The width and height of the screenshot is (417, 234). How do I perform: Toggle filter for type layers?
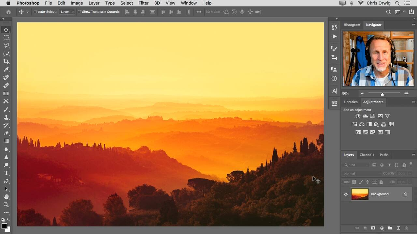click(x=389, y=165)
